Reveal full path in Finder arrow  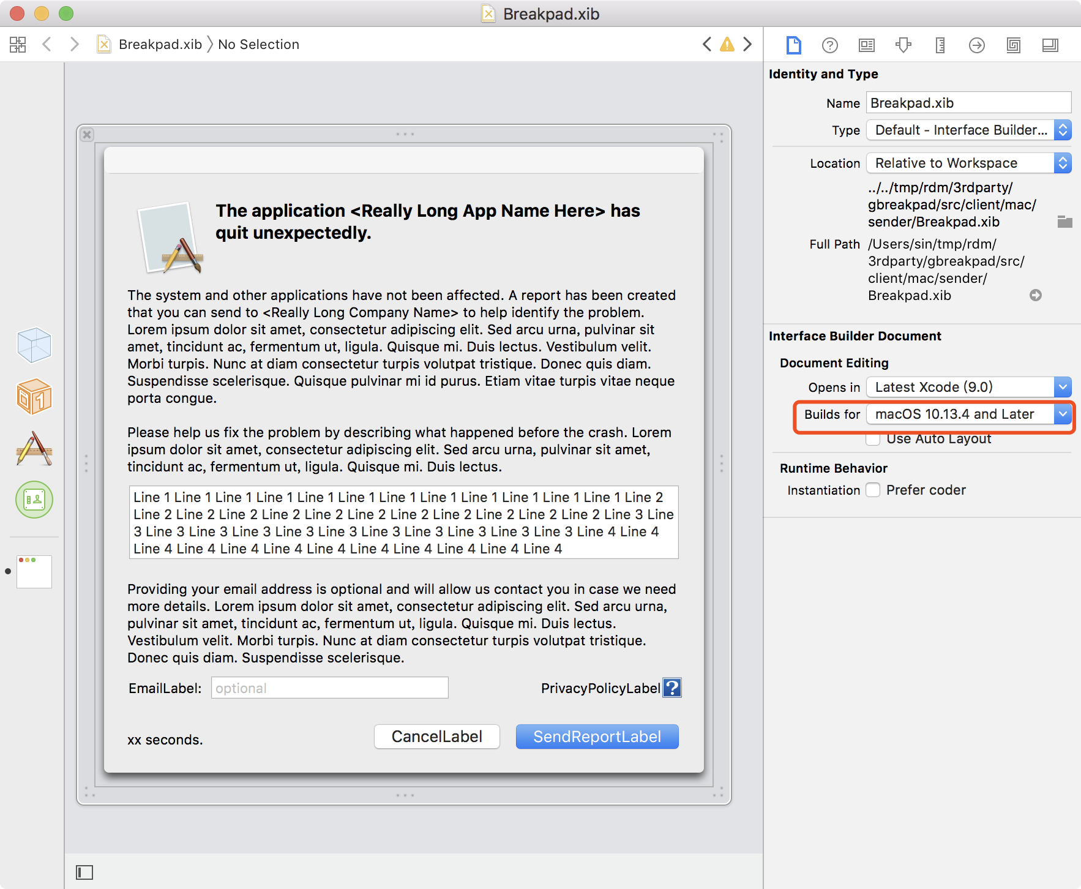click(x=1036, y=295)
